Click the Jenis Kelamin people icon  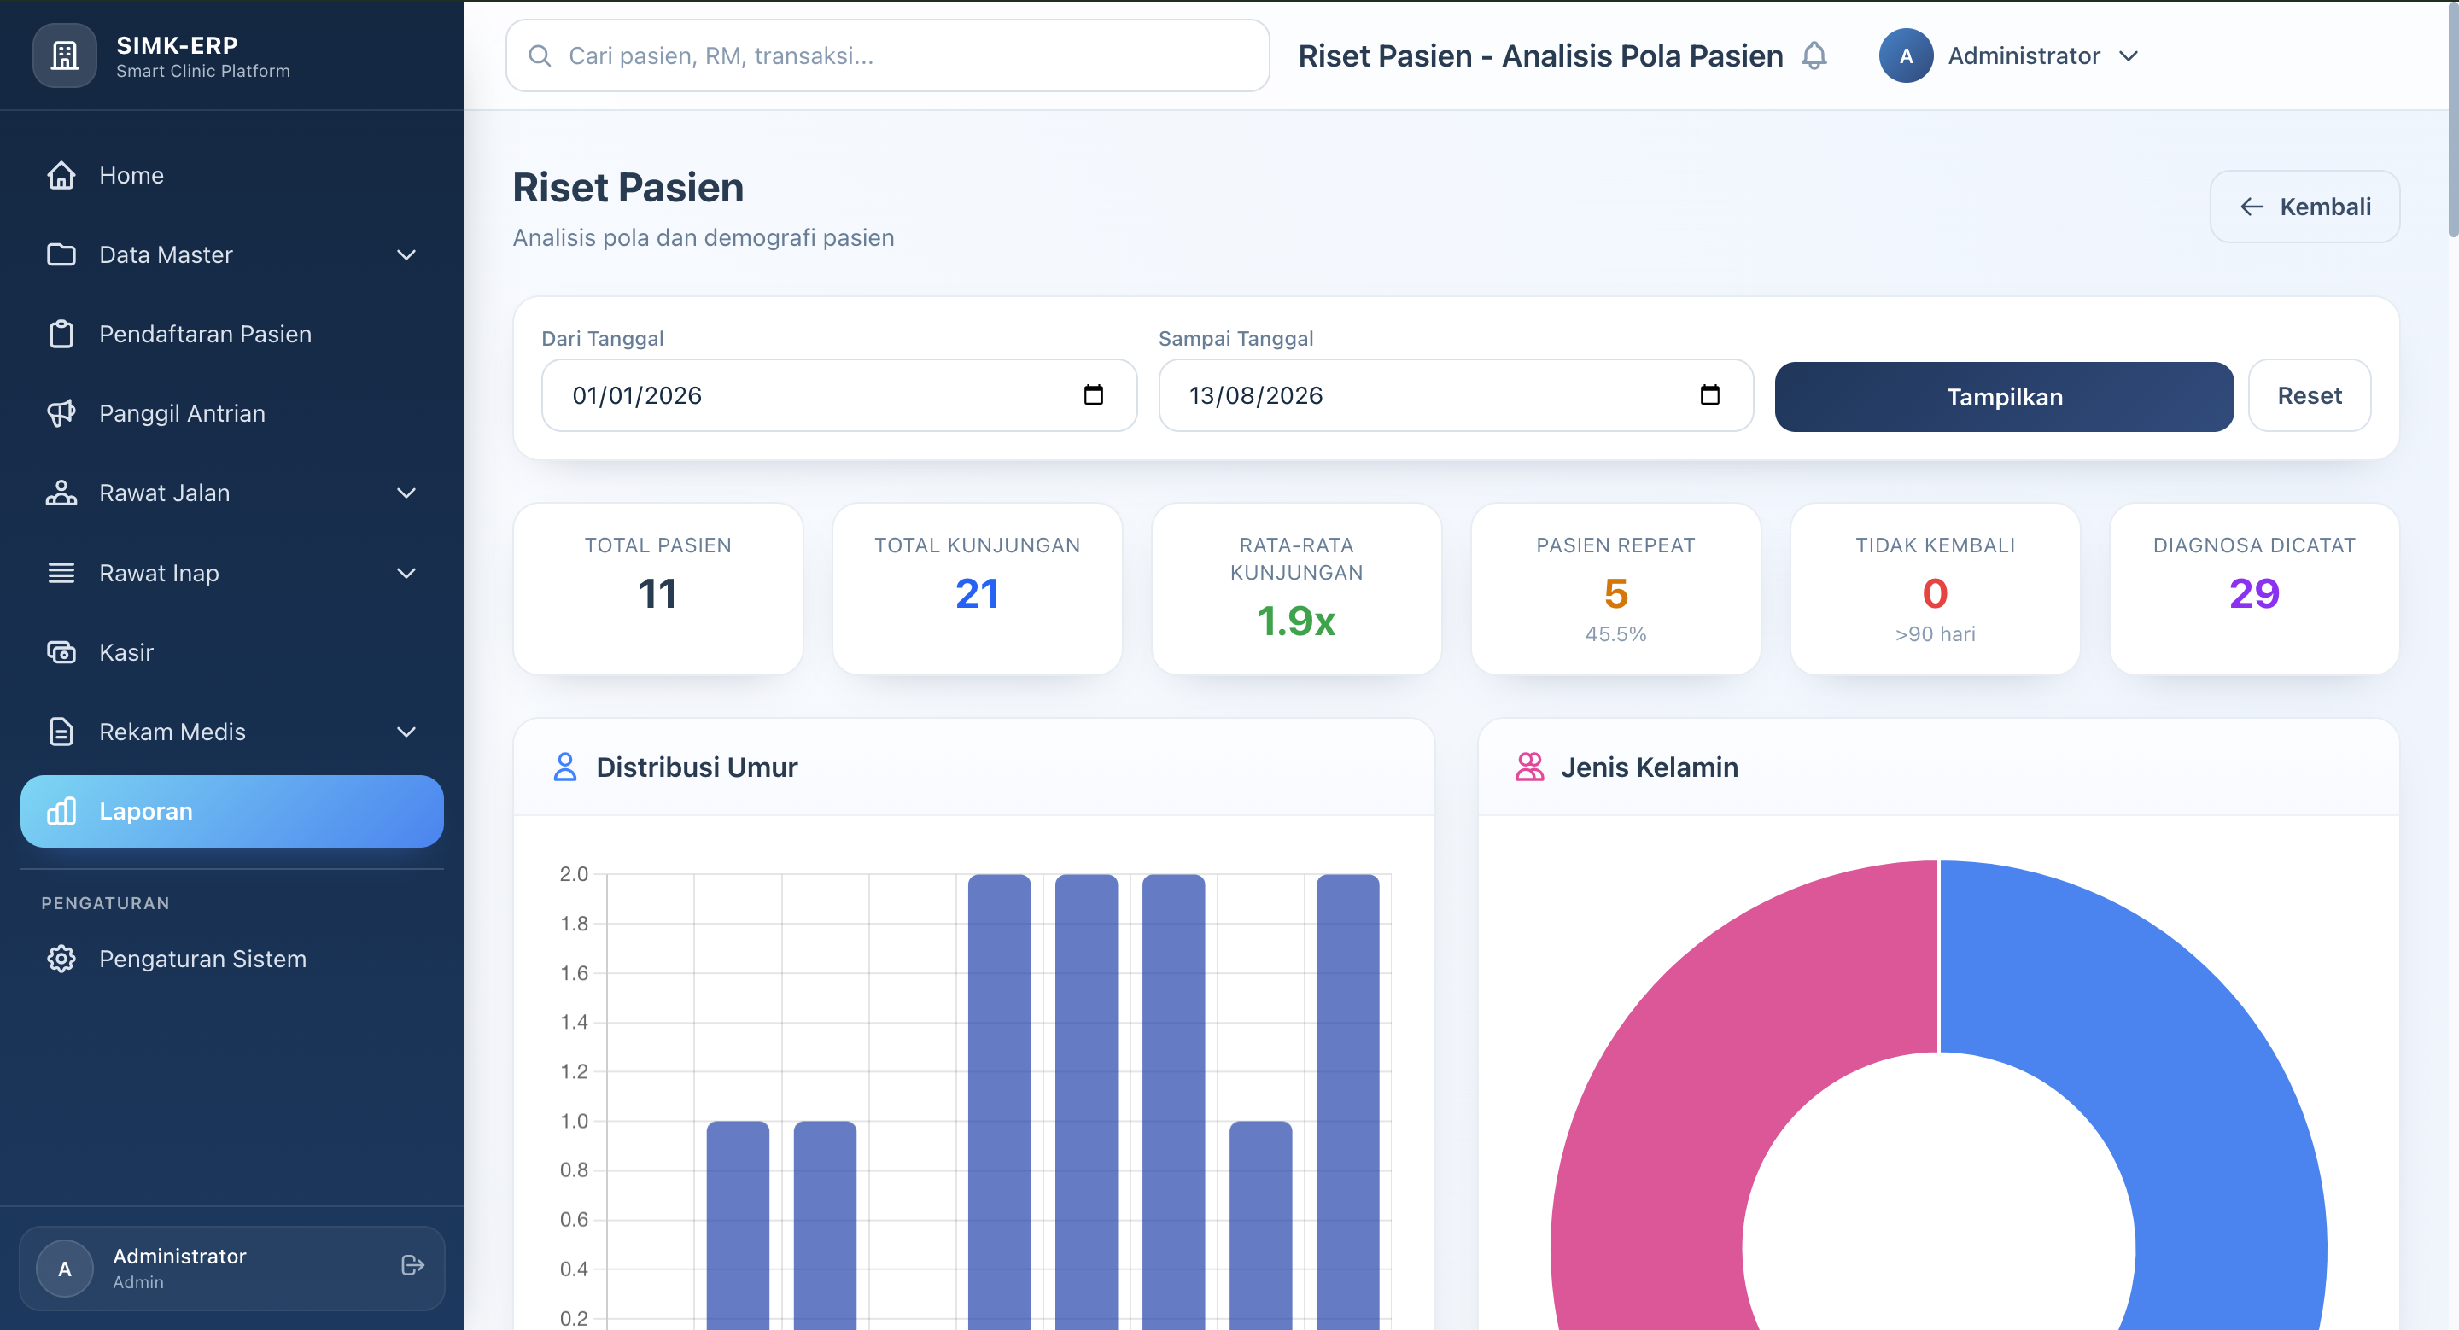(x=1529, y=767)
